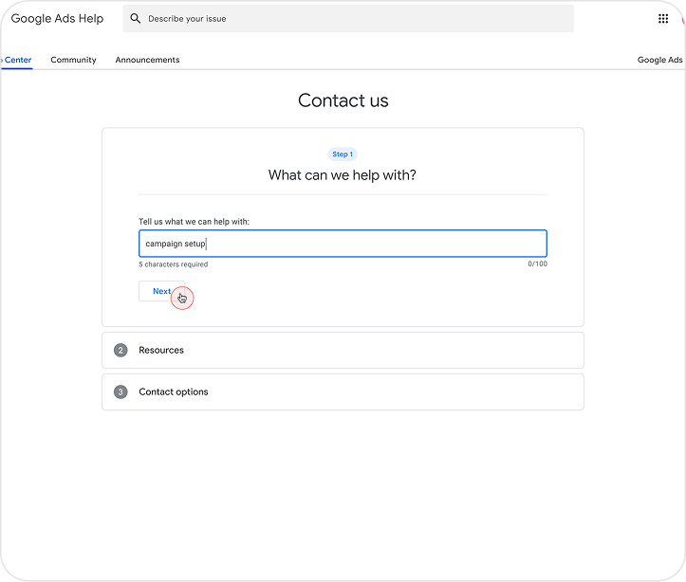Click the 0/100 character counter
686x582 pixels.
click(x=537, y=264)
